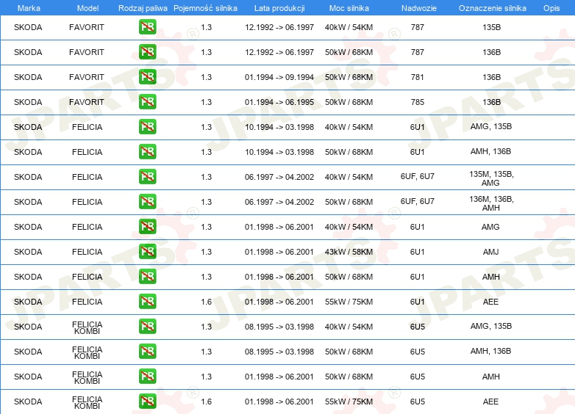Select SKODA brand in AMJ row
Viewport: 575px width, 414px height.
(x=28, y=252)
